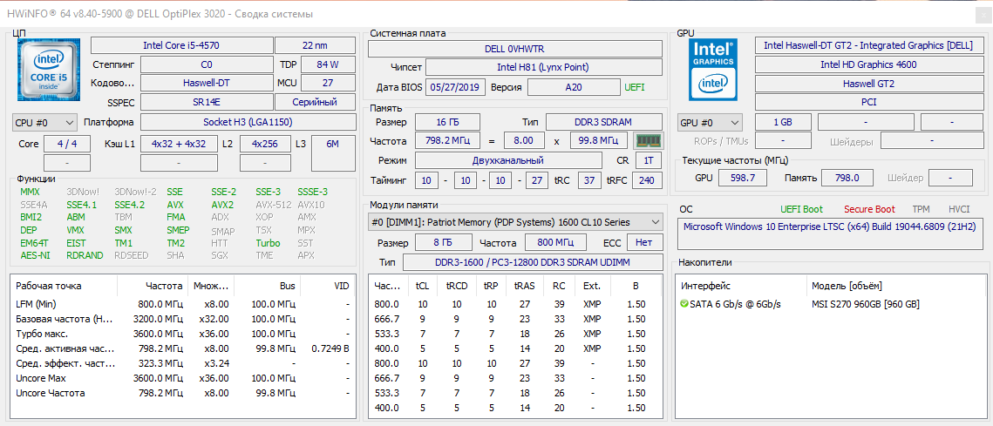Viewport: 993px width, 426px height.
Task: Click the tCL column header in timings table
Action: coord(423,286)
